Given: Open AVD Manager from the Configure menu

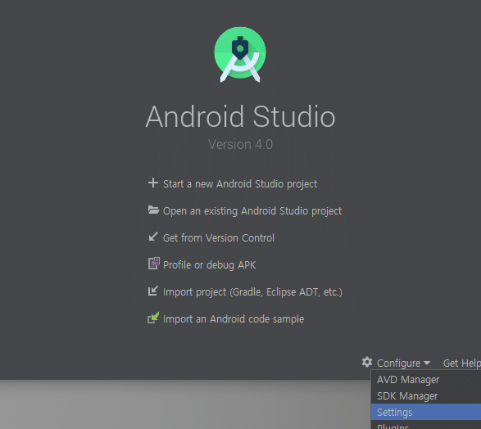Looking at the screenshot, I should click(426, 380).
